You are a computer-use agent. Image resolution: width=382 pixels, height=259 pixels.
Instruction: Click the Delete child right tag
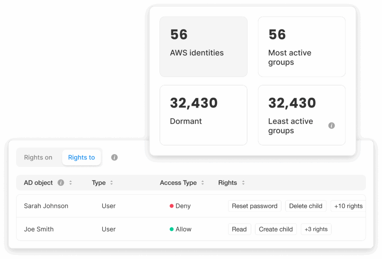(306, 206)
